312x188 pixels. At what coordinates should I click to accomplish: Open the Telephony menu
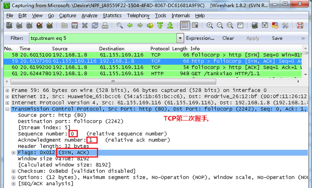coord(138,16)
